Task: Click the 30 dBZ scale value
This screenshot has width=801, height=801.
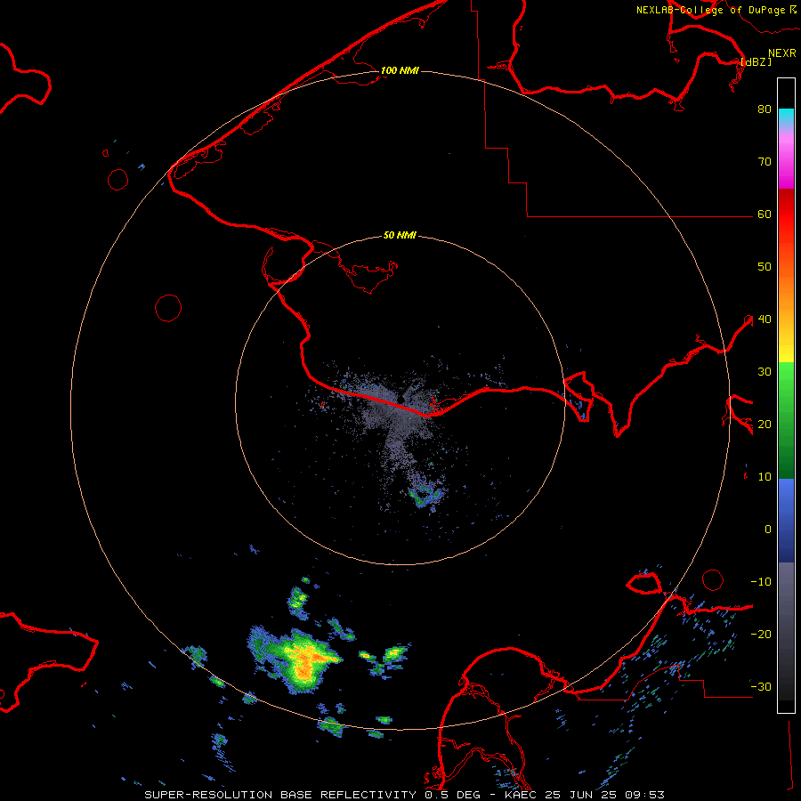Action: tap(765, 371)
